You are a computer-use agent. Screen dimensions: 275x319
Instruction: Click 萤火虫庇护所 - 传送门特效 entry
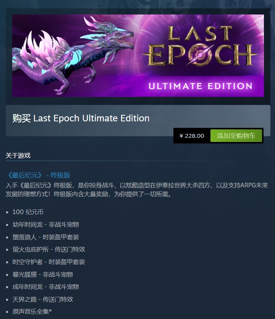pos(49,250)
